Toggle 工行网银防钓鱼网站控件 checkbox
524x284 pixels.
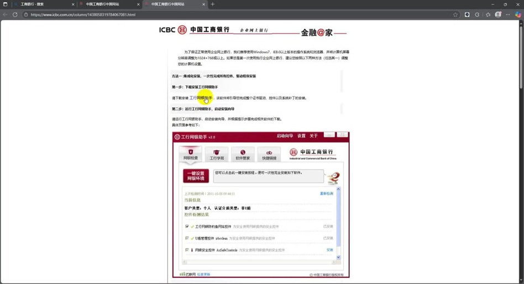coord(187,226)
